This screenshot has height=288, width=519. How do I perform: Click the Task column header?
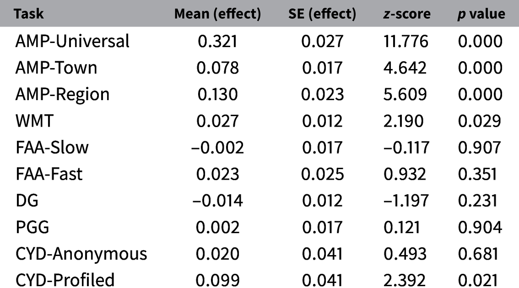coord(29,14)
